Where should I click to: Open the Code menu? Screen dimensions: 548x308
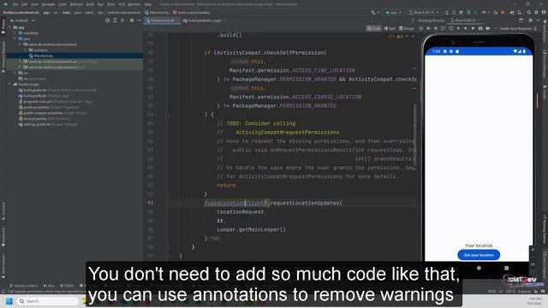(x=63, y=4)
